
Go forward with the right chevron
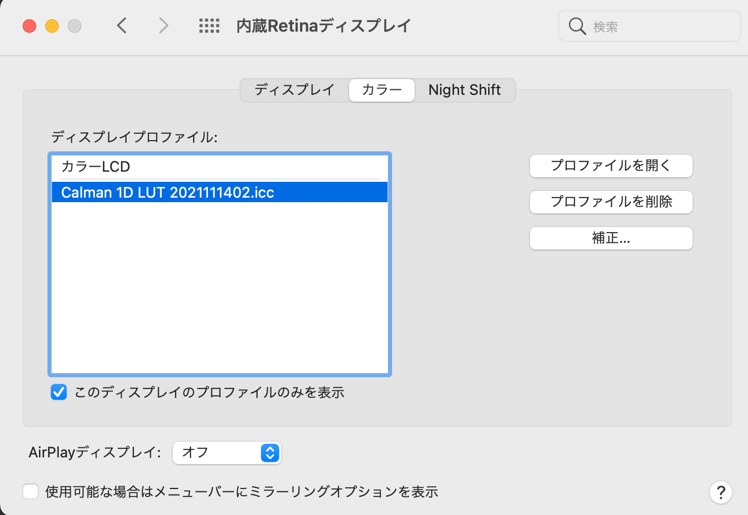pyautogui.click(x=163, y=25)
